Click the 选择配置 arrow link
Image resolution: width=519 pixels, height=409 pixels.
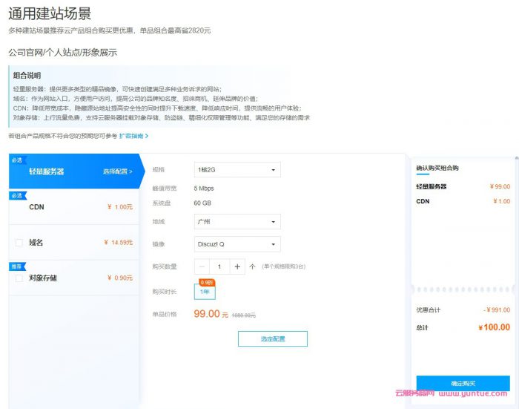(117, 171)
